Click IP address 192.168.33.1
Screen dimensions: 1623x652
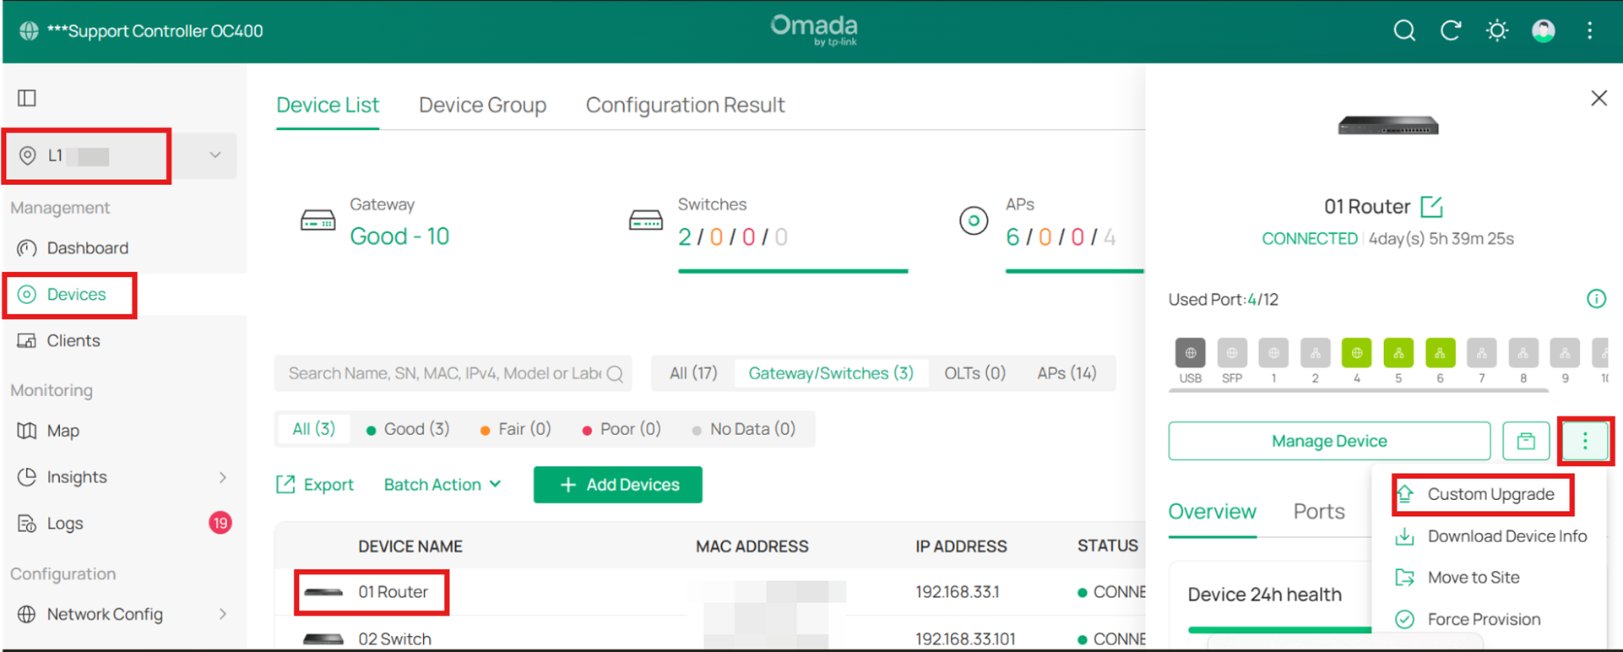[x=957, y=592]
